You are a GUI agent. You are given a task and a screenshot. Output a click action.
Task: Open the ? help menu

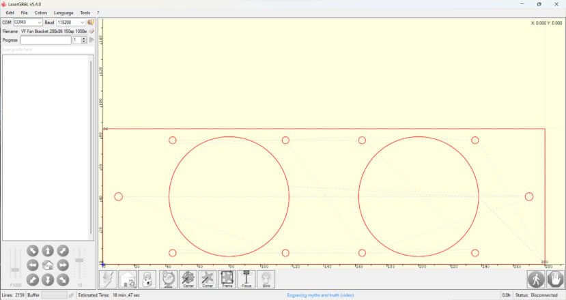[x=98, y=13]
